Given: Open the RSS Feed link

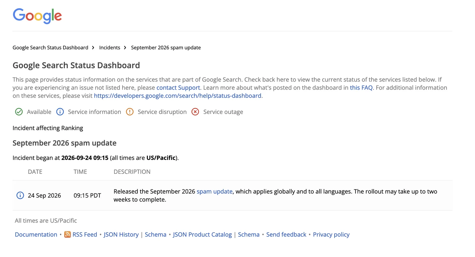Looking at the screenshot, I should [85, 234].
